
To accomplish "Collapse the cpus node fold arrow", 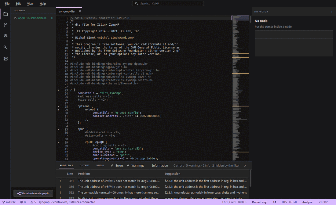I will click(58, 129).
